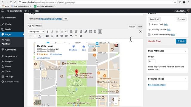
Task: Open text color dropdown arrow
Action: 43,36
